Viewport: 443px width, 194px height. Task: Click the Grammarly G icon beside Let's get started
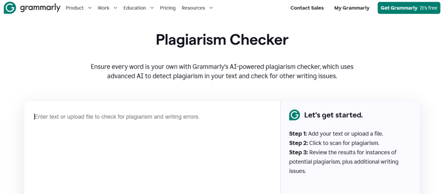[x=294, y=115]
